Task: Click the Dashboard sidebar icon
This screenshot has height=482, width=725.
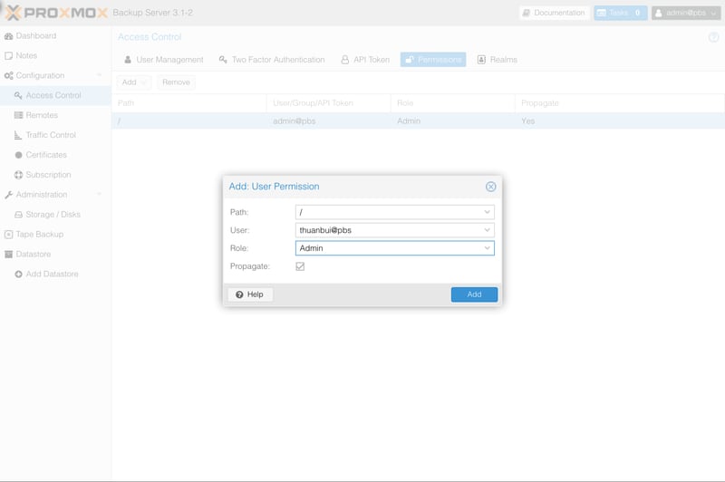Action: coord(9,36)
